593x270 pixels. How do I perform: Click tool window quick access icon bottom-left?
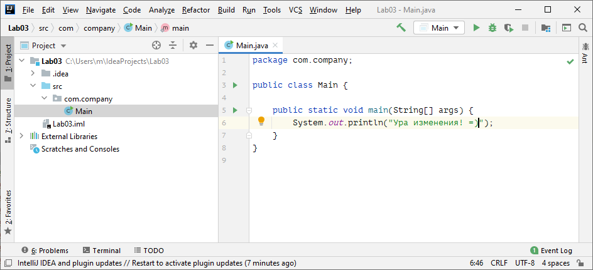point(8,263)
